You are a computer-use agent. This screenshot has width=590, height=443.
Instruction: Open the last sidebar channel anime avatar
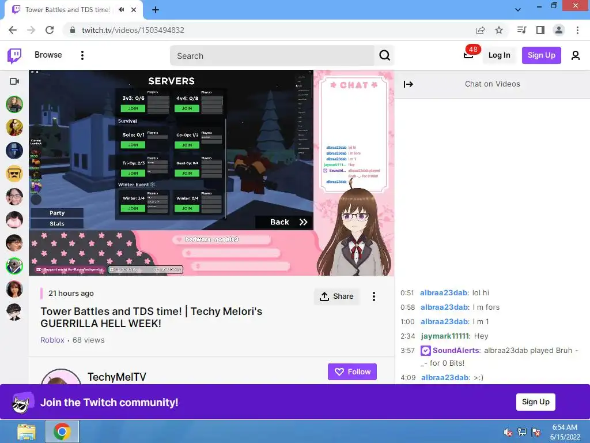point(14,312)
